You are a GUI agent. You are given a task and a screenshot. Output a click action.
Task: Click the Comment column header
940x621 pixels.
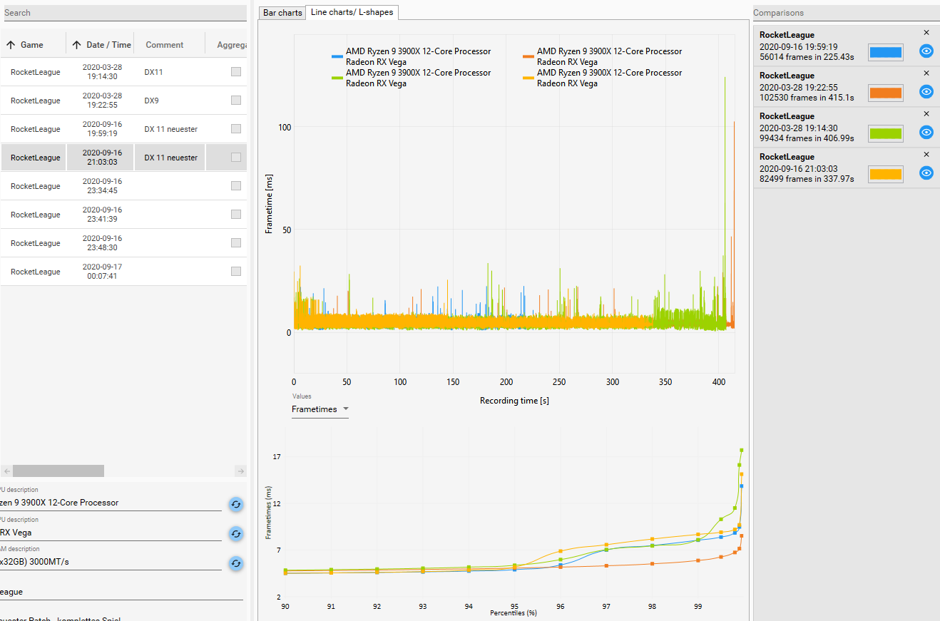[x=165, y=45]
